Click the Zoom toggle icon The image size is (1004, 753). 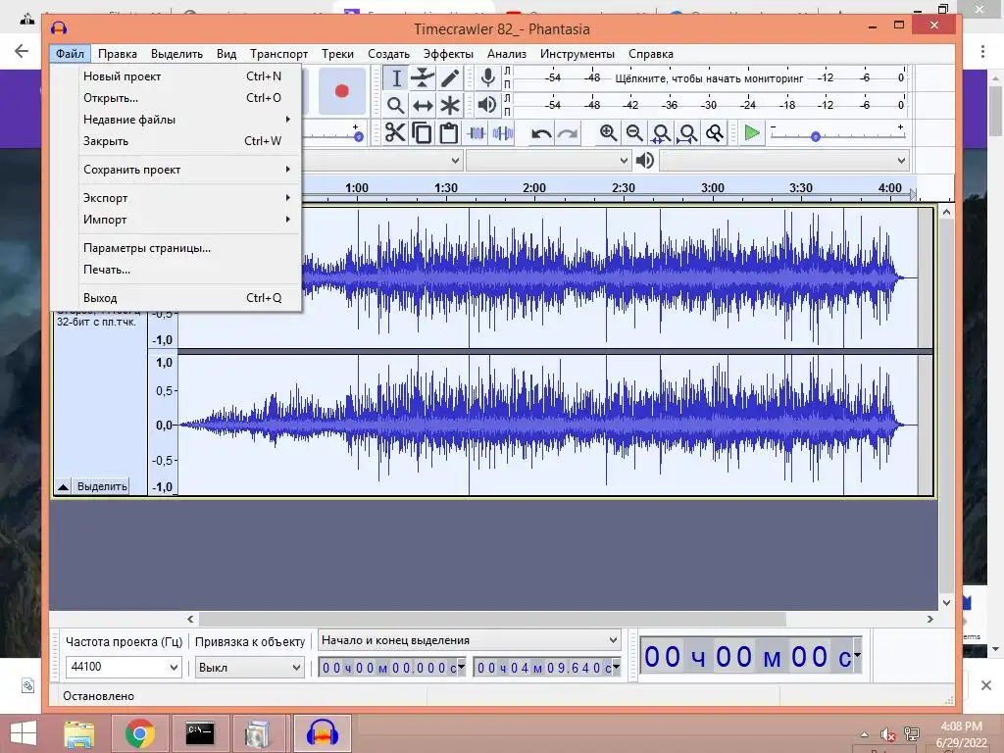tap(714, 133)
